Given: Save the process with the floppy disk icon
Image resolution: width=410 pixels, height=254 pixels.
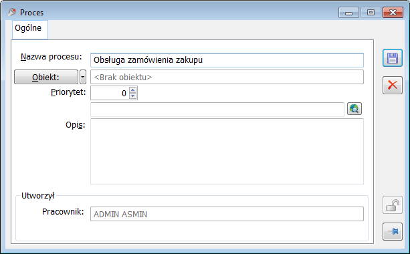Looking at the screenshot, I should [x=393, y=58].
